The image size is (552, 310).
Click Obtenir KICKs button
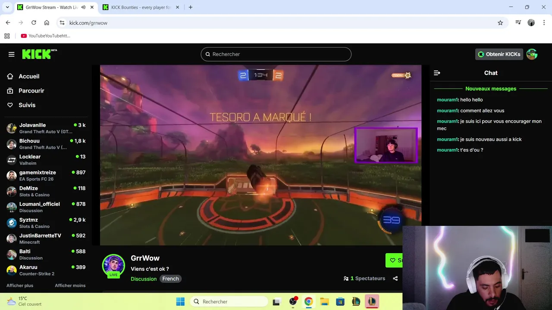point(499,54)
